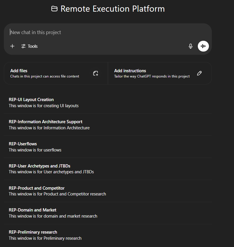Click 'This window is for creating UI layouts'

(44, 106)
